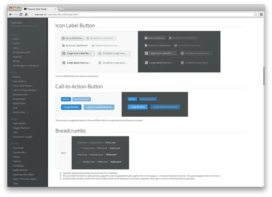Go to Toggle Buttons section
Viewport: 272px width, 197px height.
21,128
